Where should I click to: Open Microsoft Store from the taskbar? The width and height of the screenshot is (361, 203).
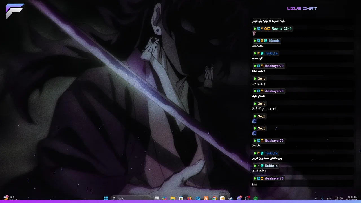click(181, 198)
